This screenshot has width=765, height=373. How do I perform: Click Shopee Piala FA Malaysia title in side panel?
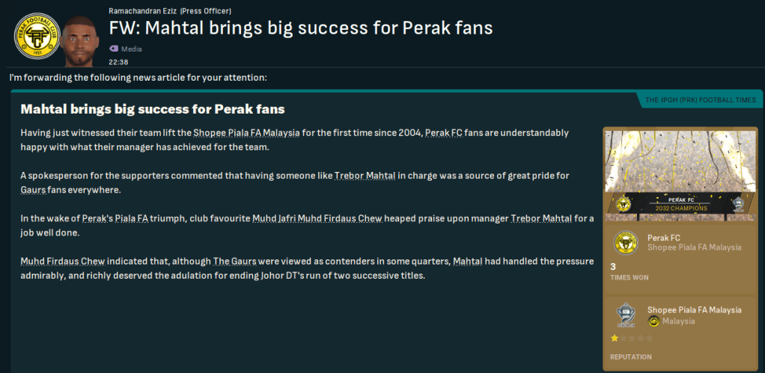694,309
